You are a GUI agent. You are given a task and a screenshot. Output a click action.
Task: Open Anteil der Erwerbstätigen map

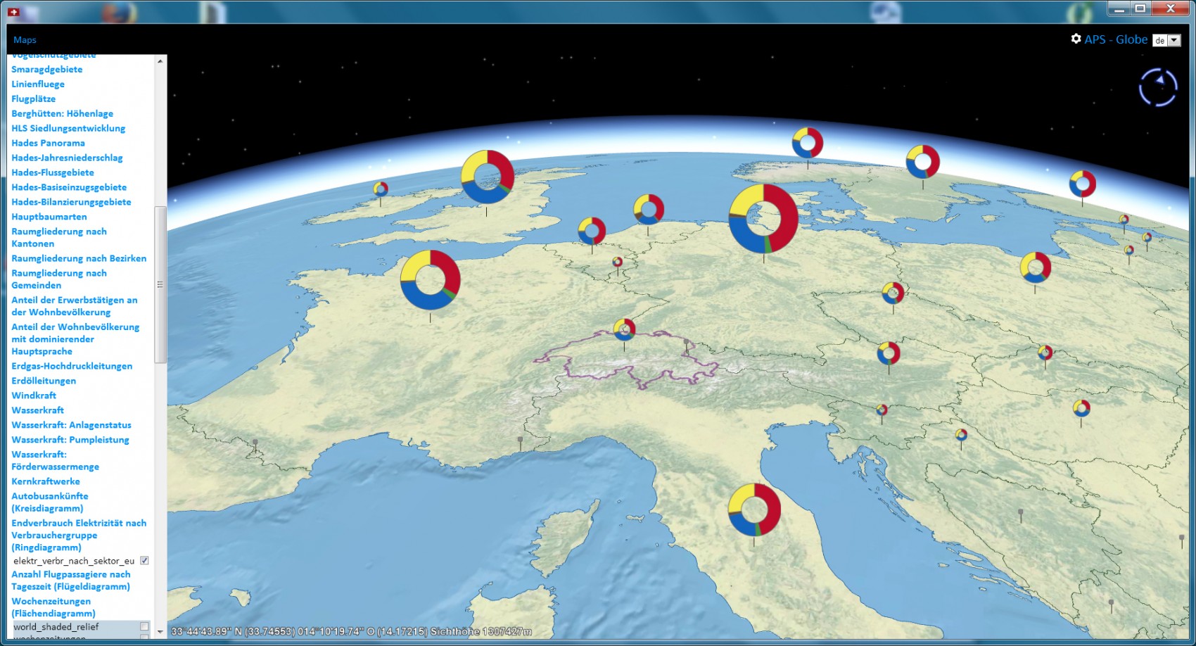coord(75,306)
